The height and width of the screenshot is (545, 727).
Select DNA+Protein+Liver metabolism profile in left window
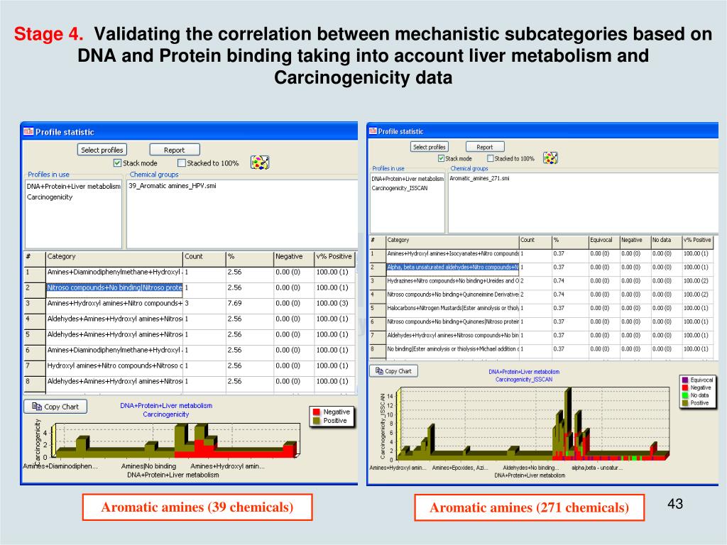[x=73, y=187]
